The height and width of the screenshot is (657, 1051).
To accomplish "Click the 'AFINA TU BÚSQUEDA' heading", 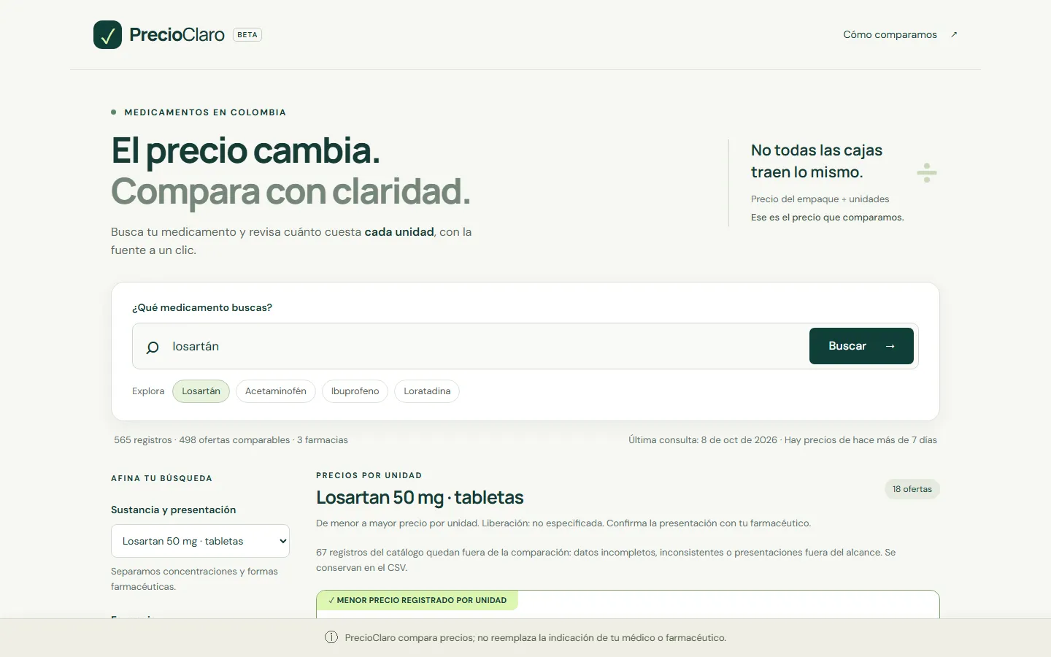I will point(161,478).
